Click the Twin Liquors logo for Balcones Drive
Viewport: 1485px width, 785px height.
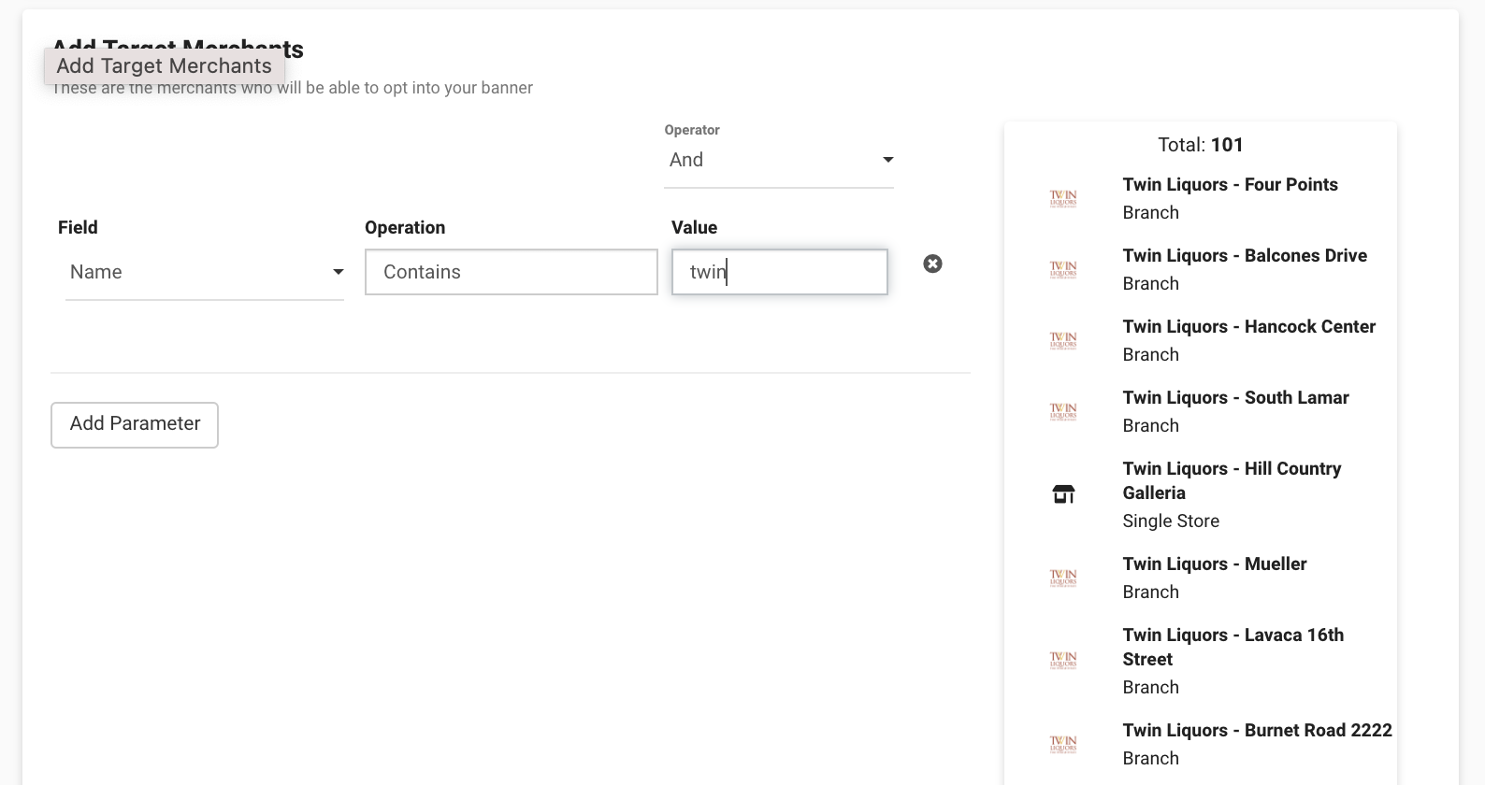pos(1063,270)
